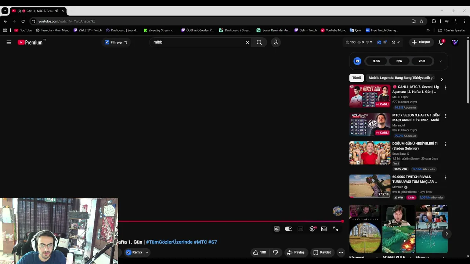Open the ZWEETLY - Twitch bookmark
The height and width of the screenshot is (264, 470).
87,30
